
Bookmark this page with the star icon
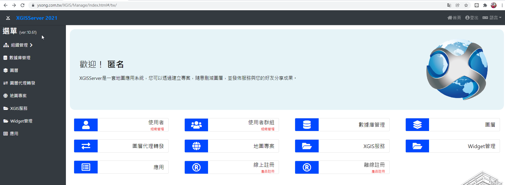(x=466, y=5)
